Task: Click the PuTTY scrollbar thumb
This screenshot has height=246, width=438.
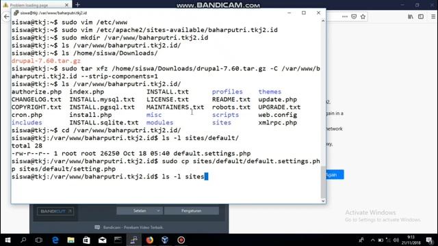Action: point(323,182)
